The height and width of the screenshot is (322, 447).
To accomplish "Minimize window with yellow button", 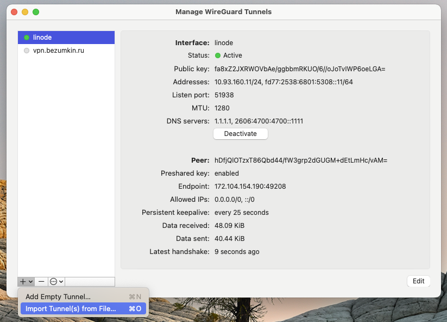I will click(x=25, y=12).
